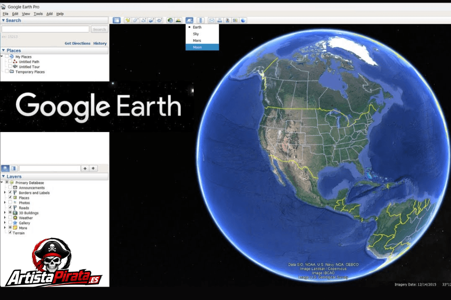Click the planet switcher toolbar icon
This screenshot has height=300, width=451.
[189, 20]
